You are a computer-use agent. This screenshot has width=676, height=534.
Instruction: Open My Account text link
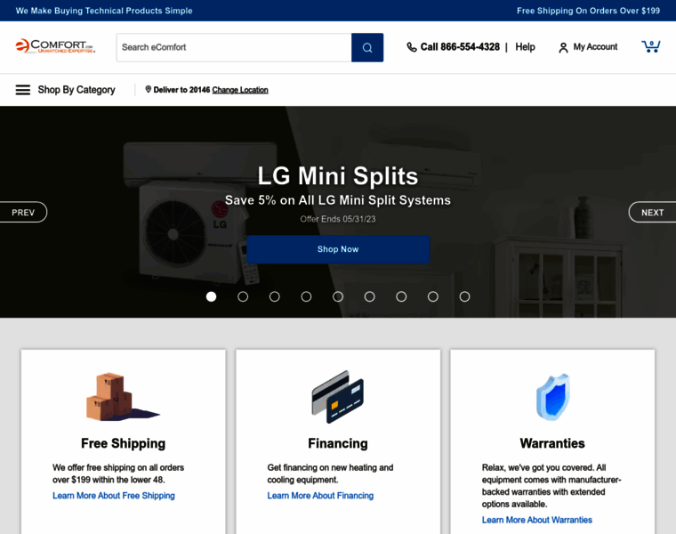595,47
